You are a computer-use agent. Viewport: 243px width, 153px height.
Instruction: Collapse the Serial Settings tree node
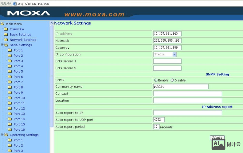coord(2,45)
